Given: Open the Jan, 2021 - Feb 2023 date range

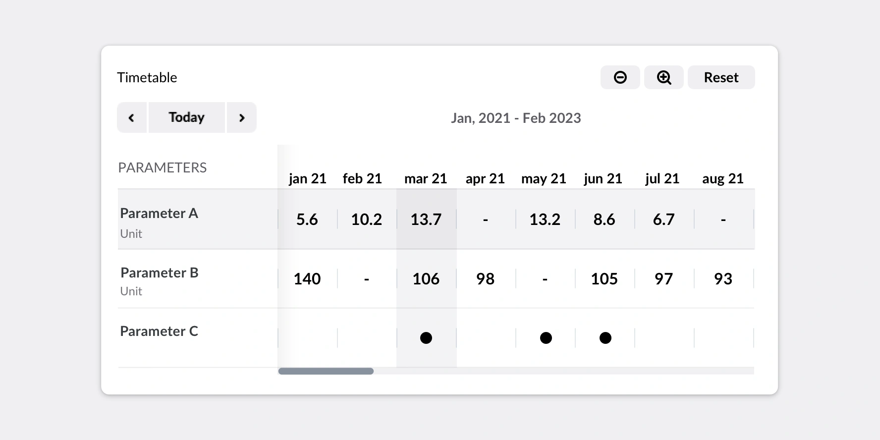Looking at the screenshot, I should (x=517, y=118).
